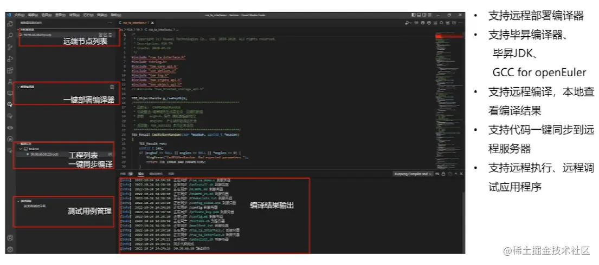
Task: Open editor More Actions ellipsis
Action: (x=460, y=23)
